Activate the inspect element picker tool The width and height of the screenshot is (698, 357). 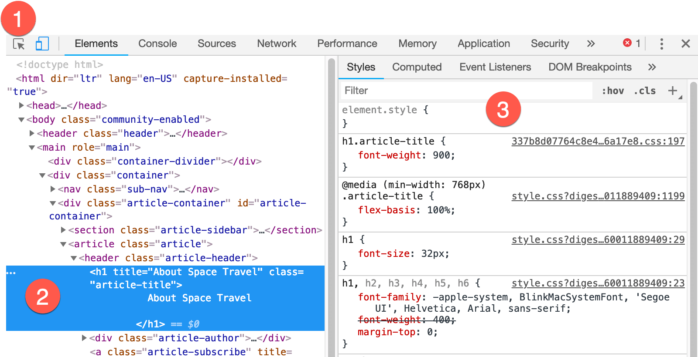pos(19,44)
